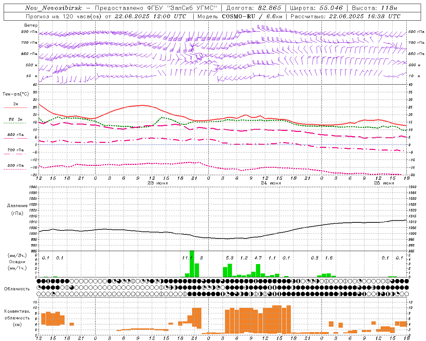
Task: Click the Широта: 55.046 value
Action: (x=316, y=8)
